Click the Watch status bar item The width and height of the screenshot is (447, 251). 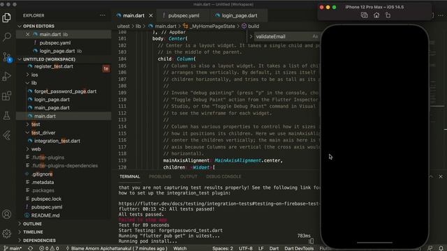(x=180, y=248)
